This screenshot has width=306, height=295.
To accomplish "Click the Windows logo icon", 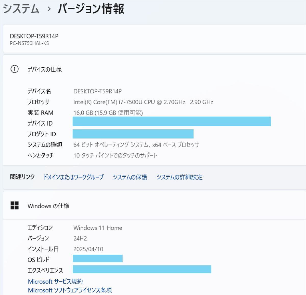I will pyautogui.click(x=15, y=205).
